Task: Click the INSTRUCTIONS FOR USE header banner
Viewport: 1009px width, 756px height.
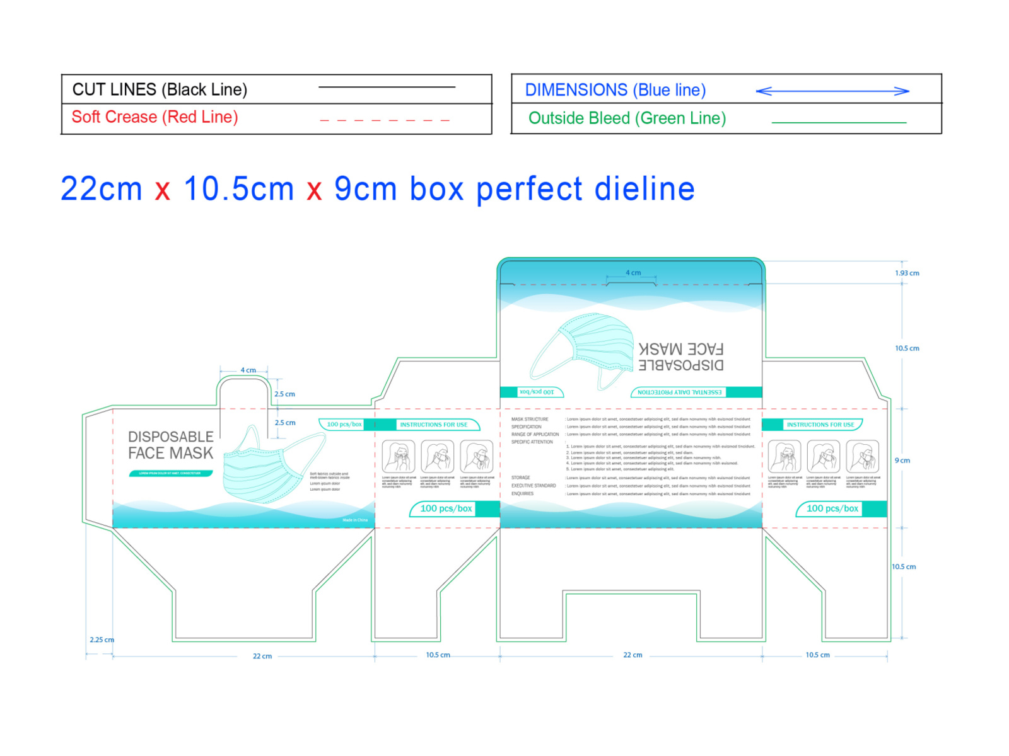Action: [x=434, y=425]
